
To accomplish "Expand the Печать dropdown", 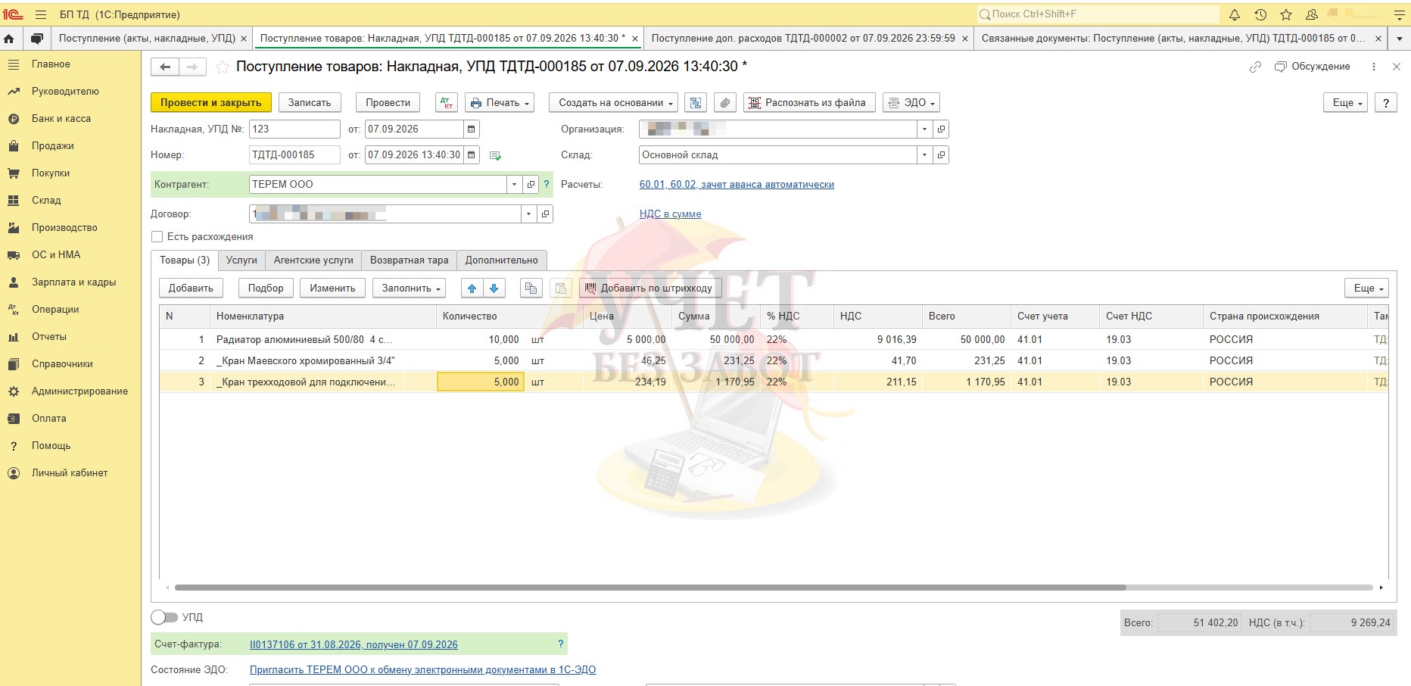I will 500,103.
